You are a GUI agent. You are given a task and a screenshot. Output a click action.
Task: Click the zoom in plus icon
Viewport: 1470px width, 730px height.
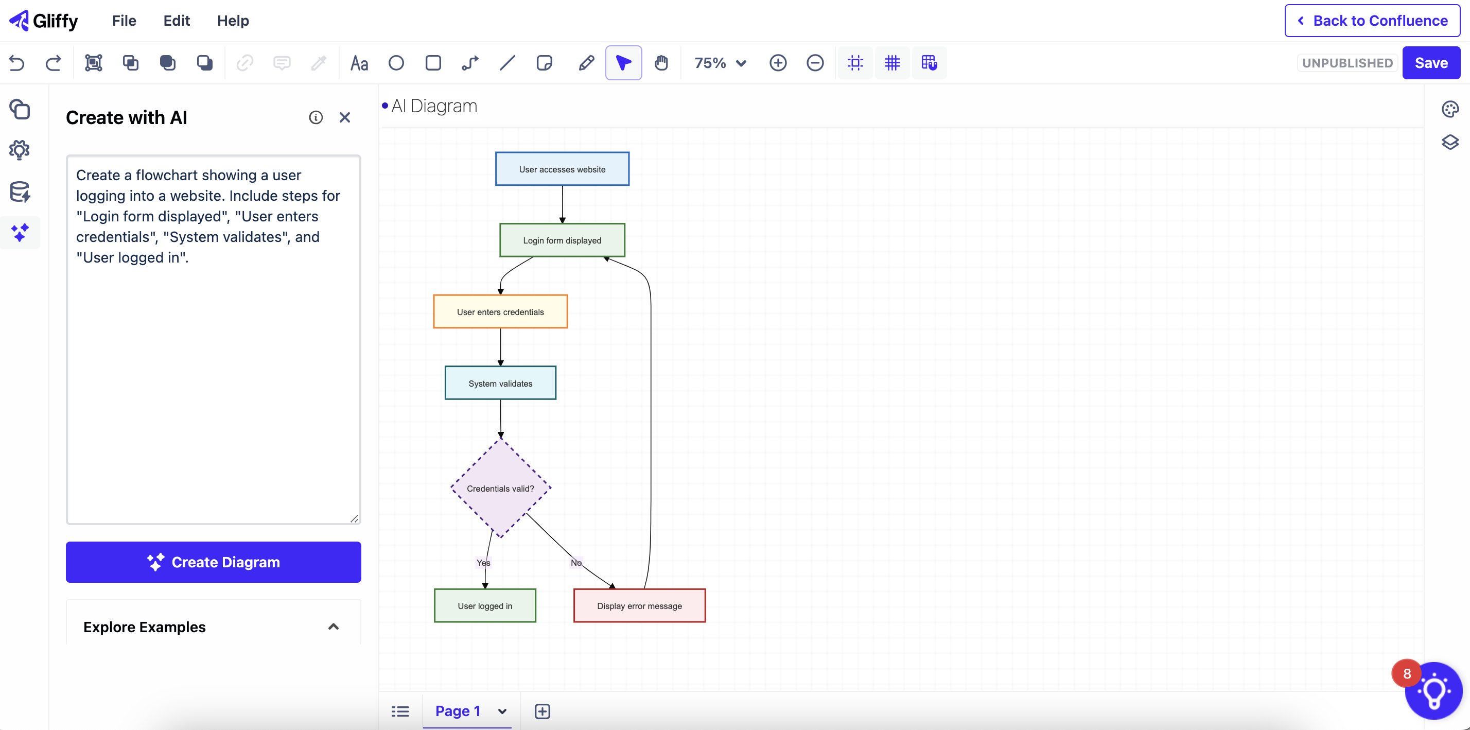point(778,63)
